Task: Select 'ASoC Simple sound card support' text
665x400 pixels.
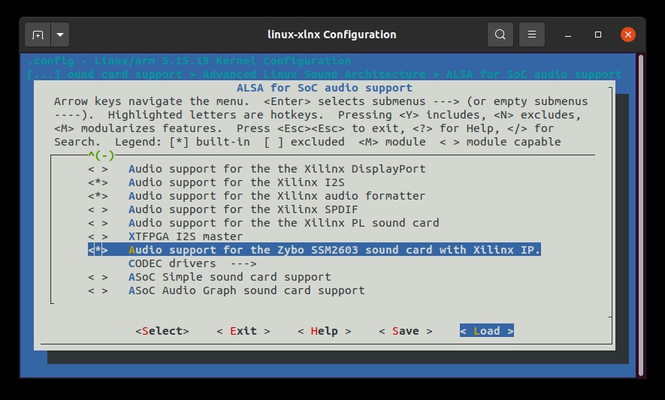Action: tap(230, 277)
